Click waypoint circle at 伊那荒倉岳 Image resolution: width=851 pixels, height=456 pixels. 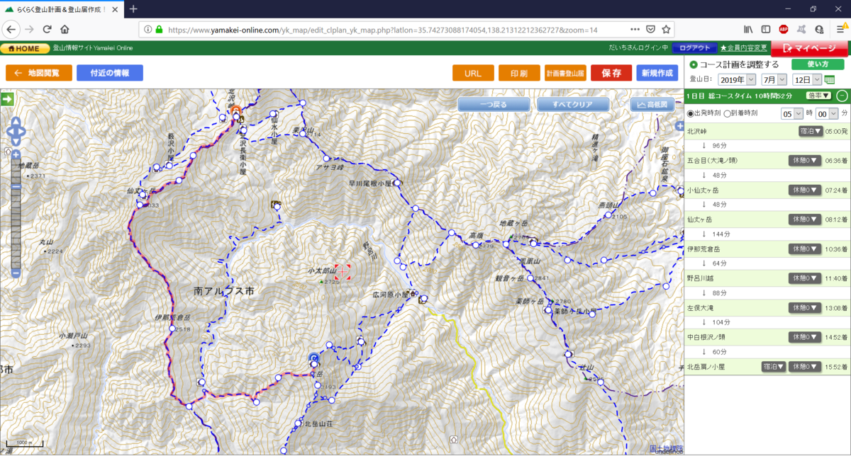click(x=173, y=329)
